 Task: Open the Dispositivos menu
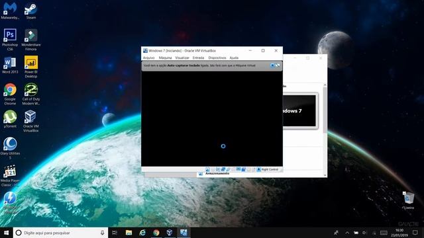217,58
